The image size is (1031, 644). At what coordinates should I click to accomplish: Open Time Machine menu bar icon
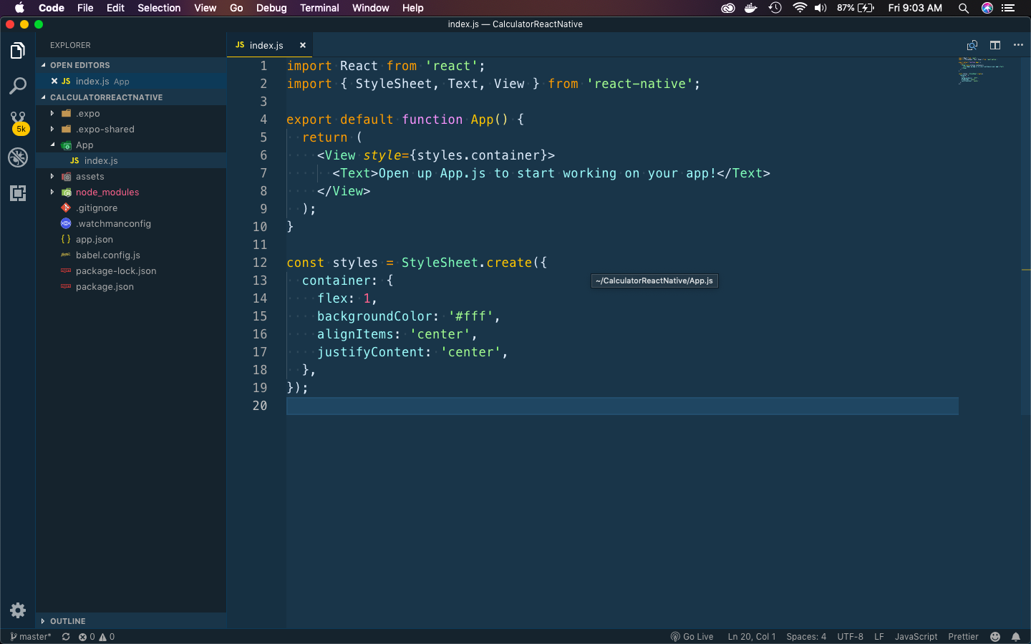775,8
